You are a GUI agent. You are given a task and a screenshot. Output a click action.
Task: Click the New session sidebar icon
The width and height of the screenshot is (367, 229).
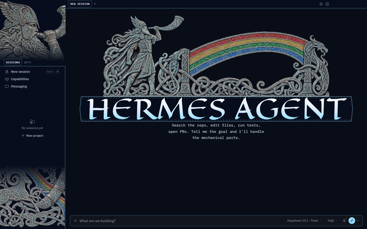click(x=7, y=72)
